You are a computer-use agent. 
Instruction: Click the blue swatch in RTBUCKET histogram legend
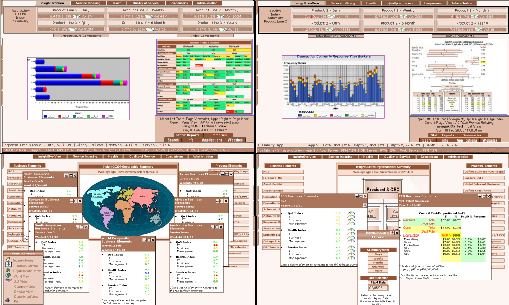(x=300, y=115)
